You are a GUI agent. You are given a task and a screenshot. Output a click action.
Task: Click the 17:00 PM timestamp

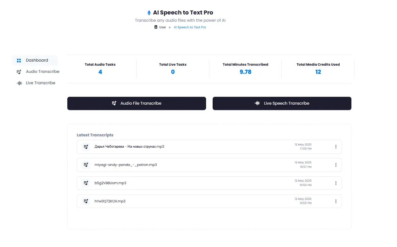(x=305, y=149)
